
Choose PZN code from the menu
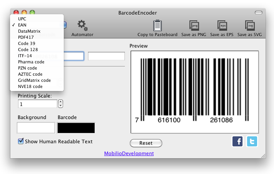point(37,68)
